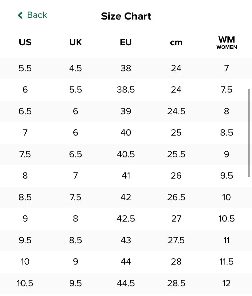Tap the Back link text
Image resolution: width=252 pixels, height=296 pixels.
click(37, 15)
